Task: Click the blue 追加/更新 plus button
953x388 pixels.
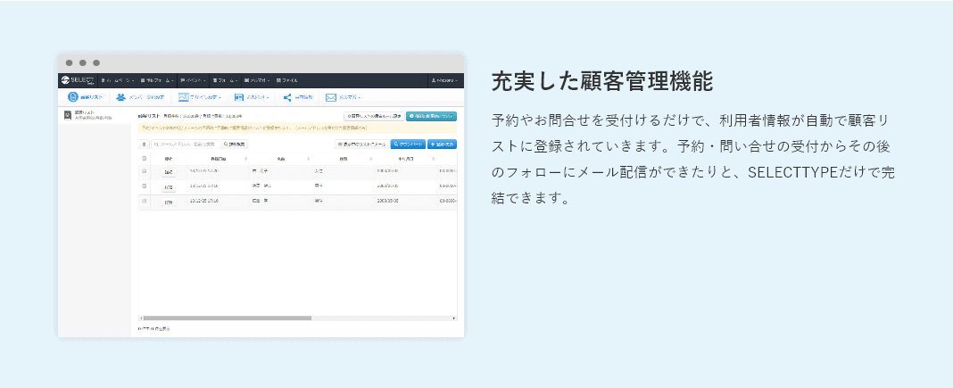Action: coord(442,144)
